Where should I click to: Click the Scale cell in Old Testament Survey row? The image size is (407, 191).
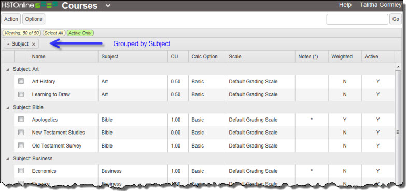(260, 145)
